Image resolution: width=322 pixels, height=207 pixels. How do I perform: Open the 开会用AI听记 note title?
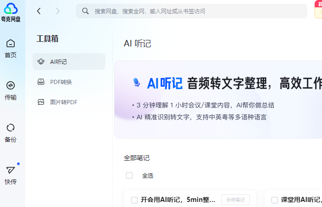point(178,200)
